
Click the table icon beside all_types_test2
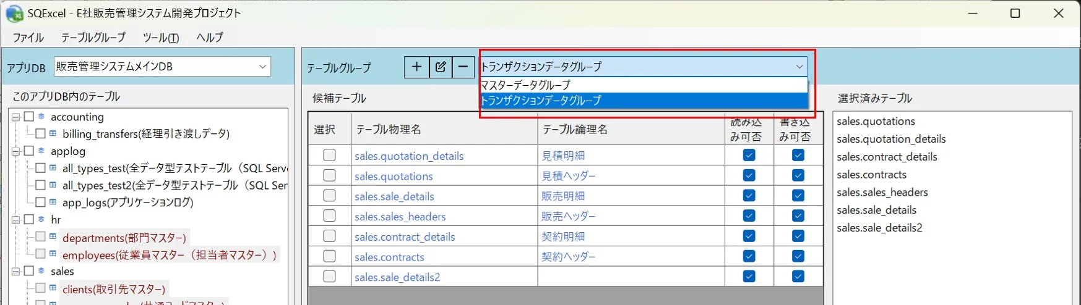click(x=53, y=185)
